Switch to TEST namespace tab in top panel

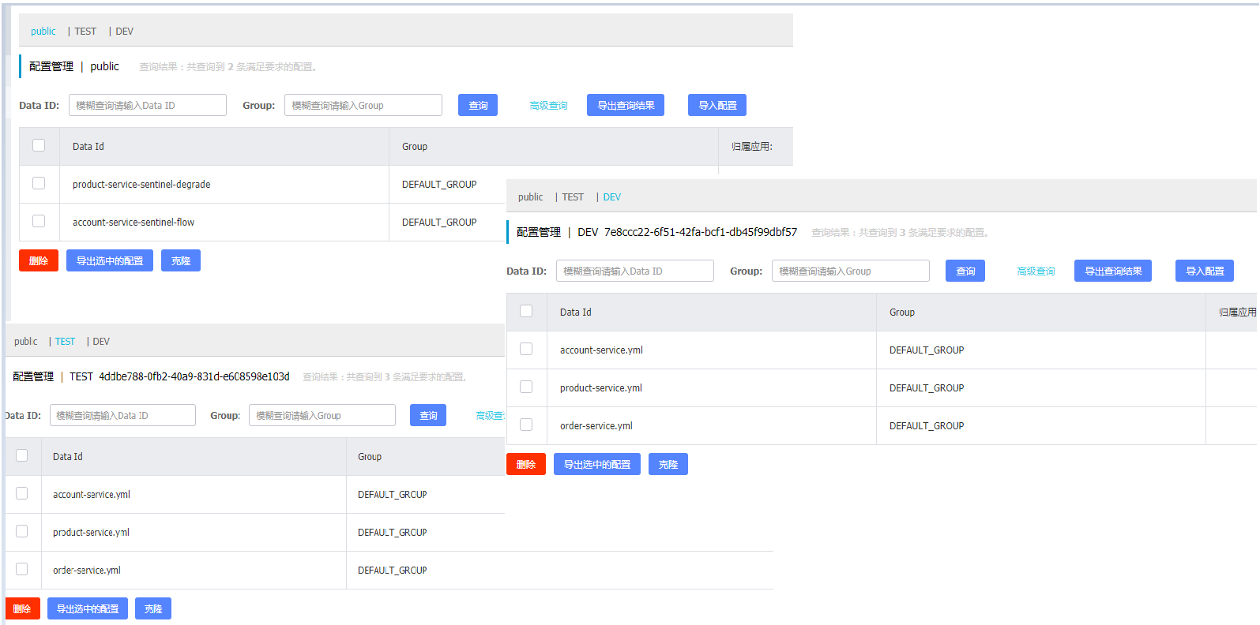pos(85,32)
